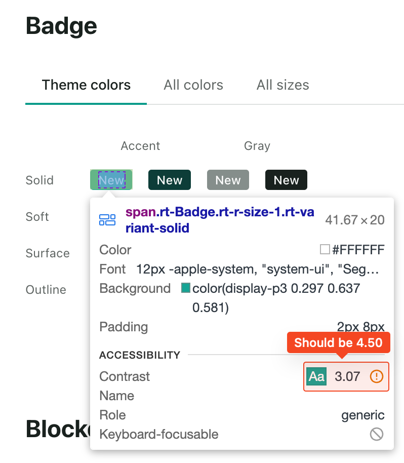Click the Accent column header

pos(140,146)
